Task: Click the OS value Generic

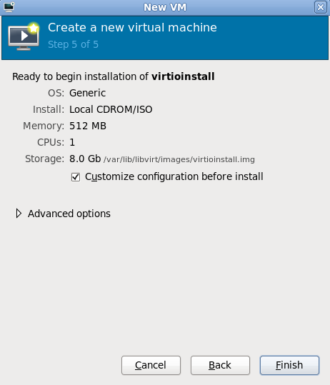Action: click(x=87, y=93)
